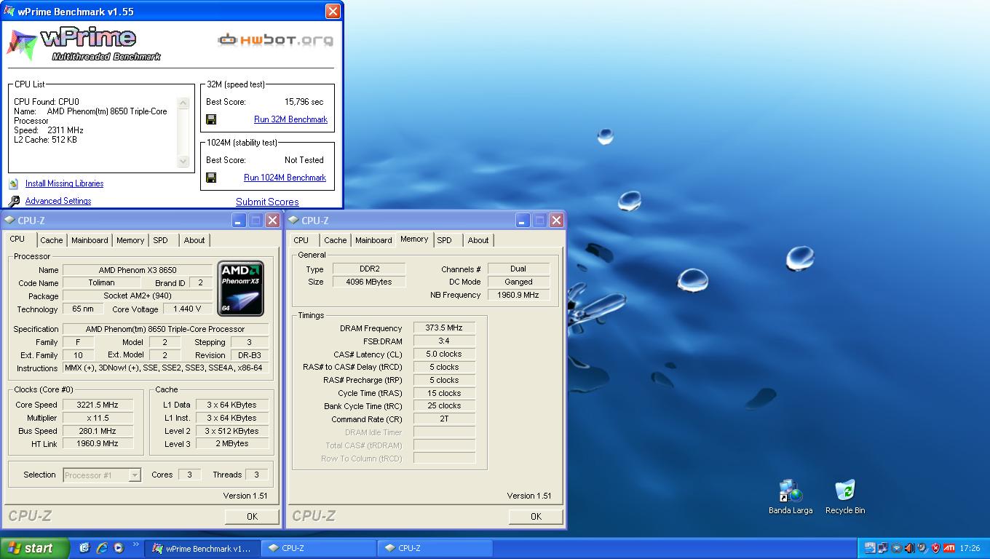This screenshot has width=990, height=559.
Task: Click the taskbar clock 17:26
Action: tap(970, 548)
